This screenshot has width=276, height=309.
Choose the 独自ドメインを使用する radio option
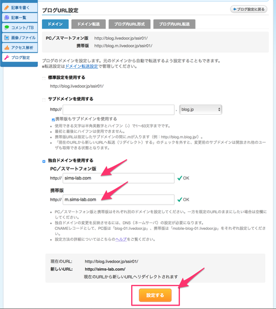pyautogui.click(x=44, y=162)
